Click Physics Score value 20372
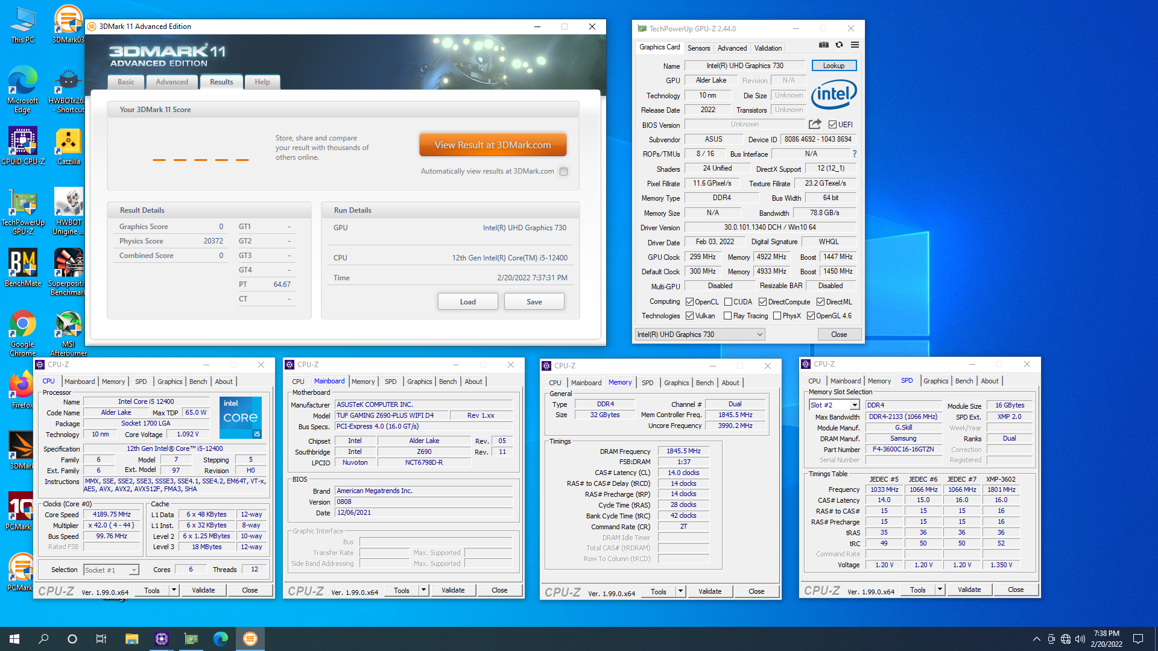This screenshot has height=651, width=1158. 213,241
